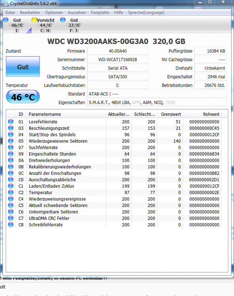The image size is (234, 296).
Task: Click the Gut health status button
Action: pyautogui.click(x=23, y=66)
